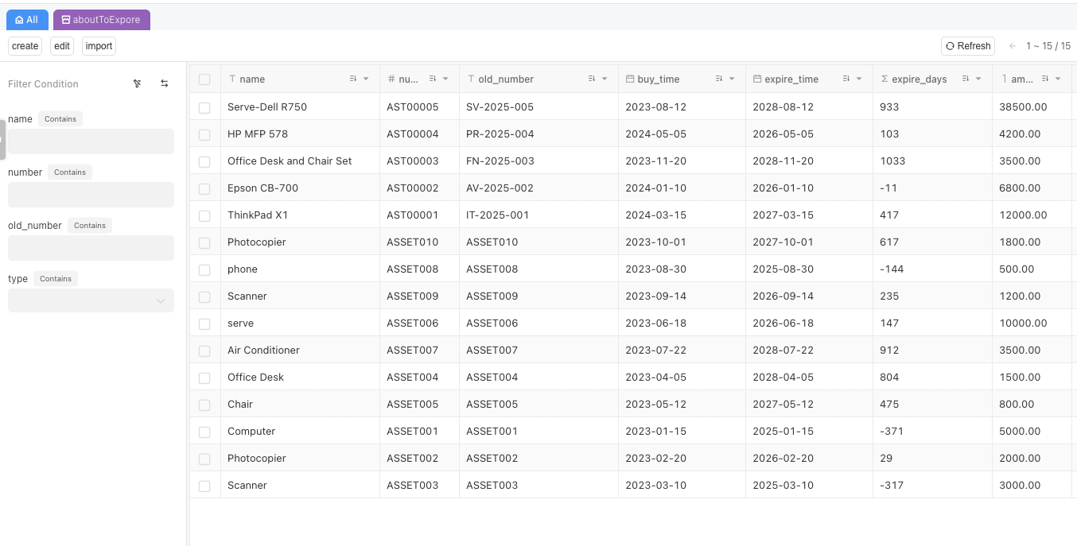Open the aboutToExpore tab
The image size is (1077, 546).
click(101, 20)
